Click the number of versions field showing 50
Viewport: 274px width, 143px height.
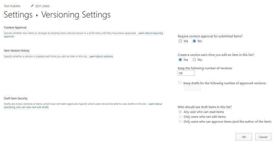[x=186, y=73]
